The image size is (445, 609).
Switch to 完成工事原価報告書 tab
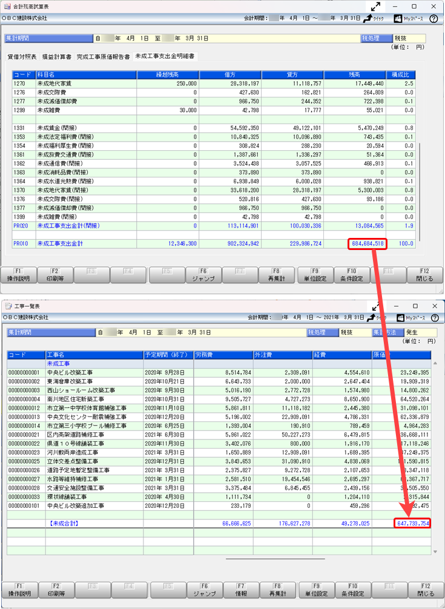[104, 57]
